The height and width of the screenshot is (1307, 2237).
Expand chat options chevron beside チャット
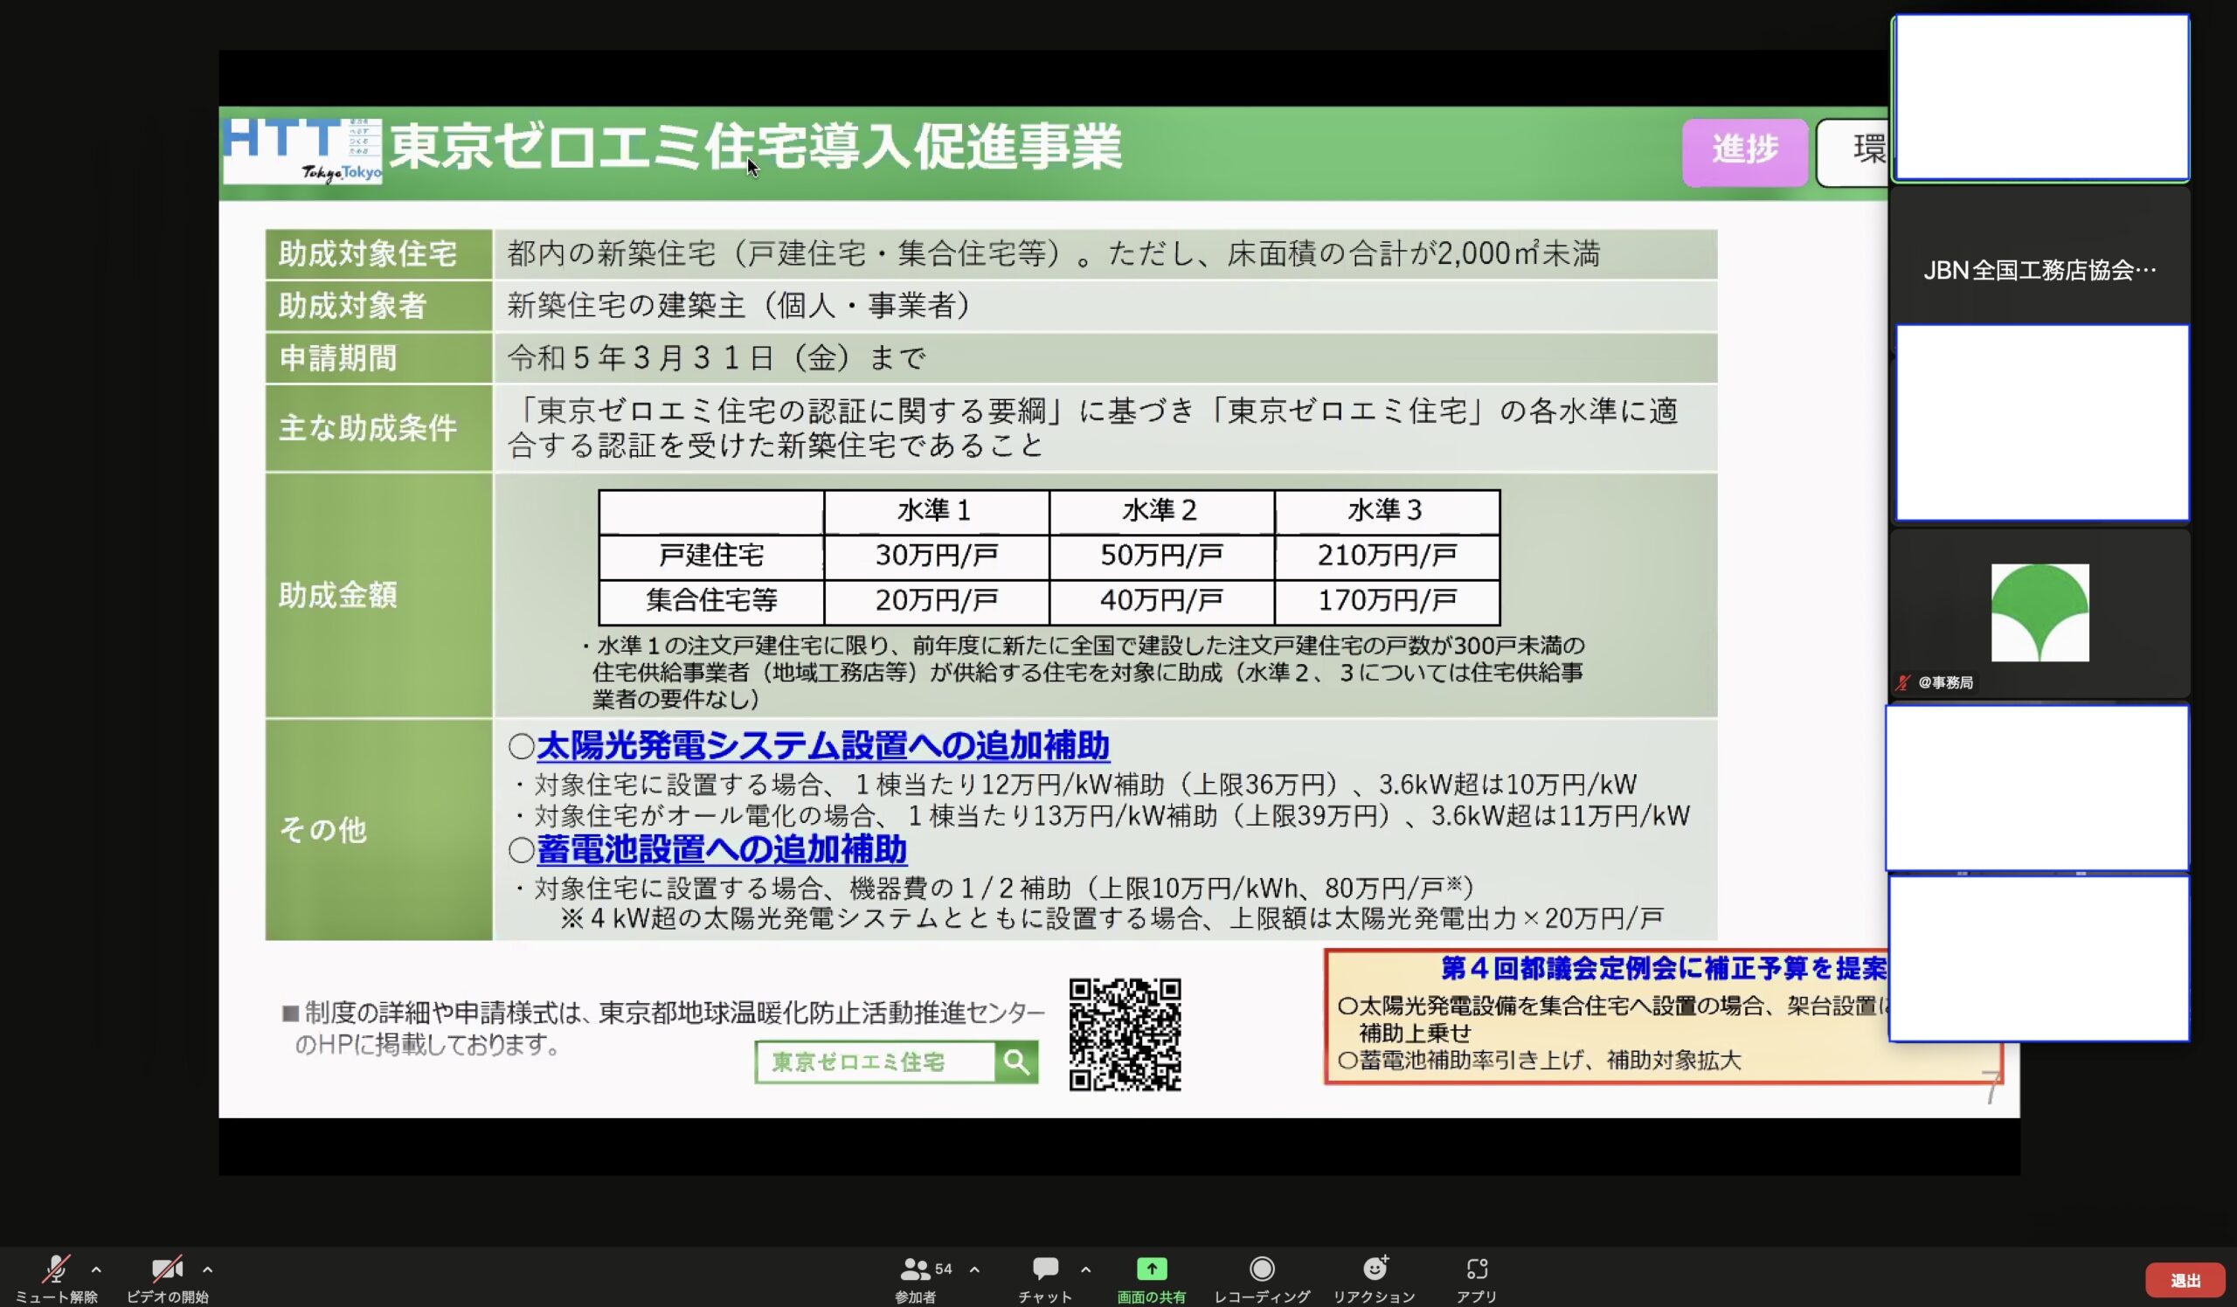pyautogui.click(x=1085, y=1269)
